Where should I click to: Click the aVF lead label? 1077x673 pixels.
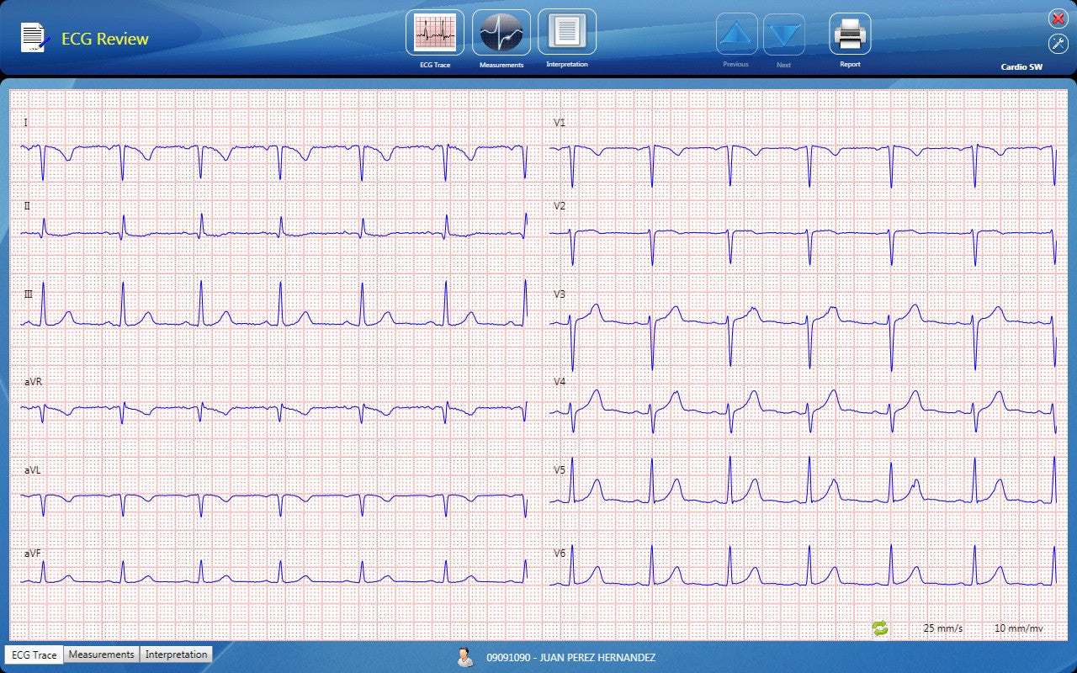click(x=32, y=553)
